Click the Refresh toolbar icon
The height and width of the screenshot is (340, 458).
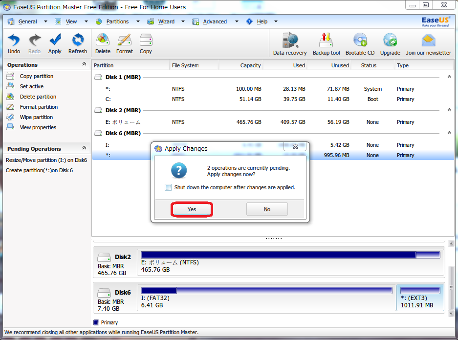[x=78, y=40]
